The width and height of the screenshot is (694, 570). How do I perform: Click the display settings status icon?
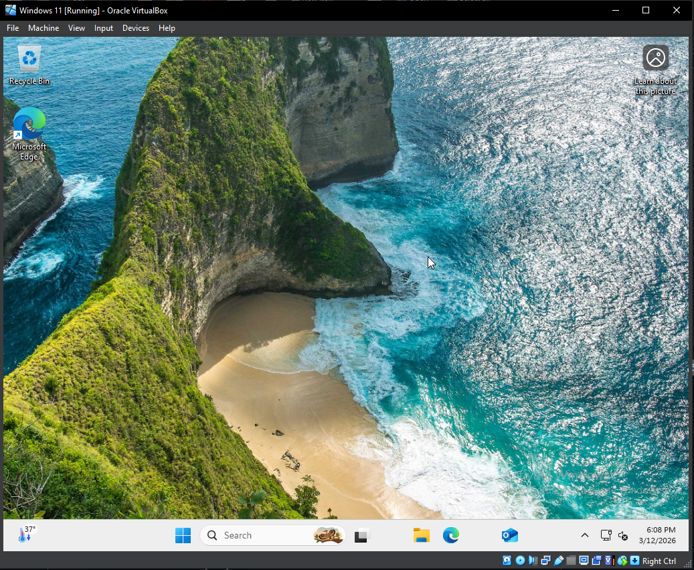[584, 561]
